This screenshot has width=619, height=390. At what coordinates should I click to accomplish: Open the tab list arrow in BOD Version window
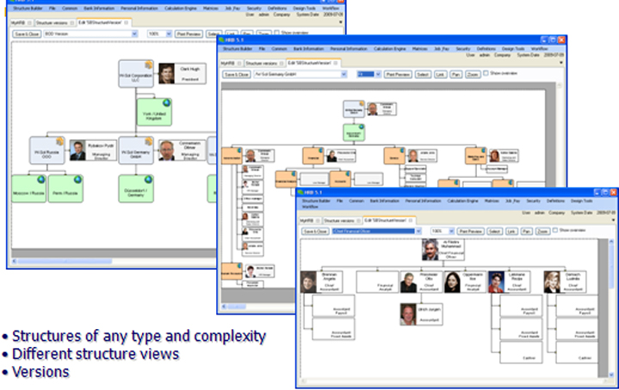341,22
